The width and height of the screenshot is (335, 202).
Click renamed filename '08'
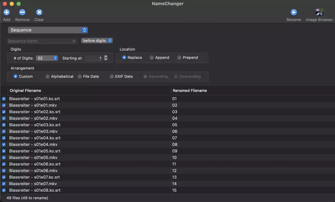[x=175, y=145]
